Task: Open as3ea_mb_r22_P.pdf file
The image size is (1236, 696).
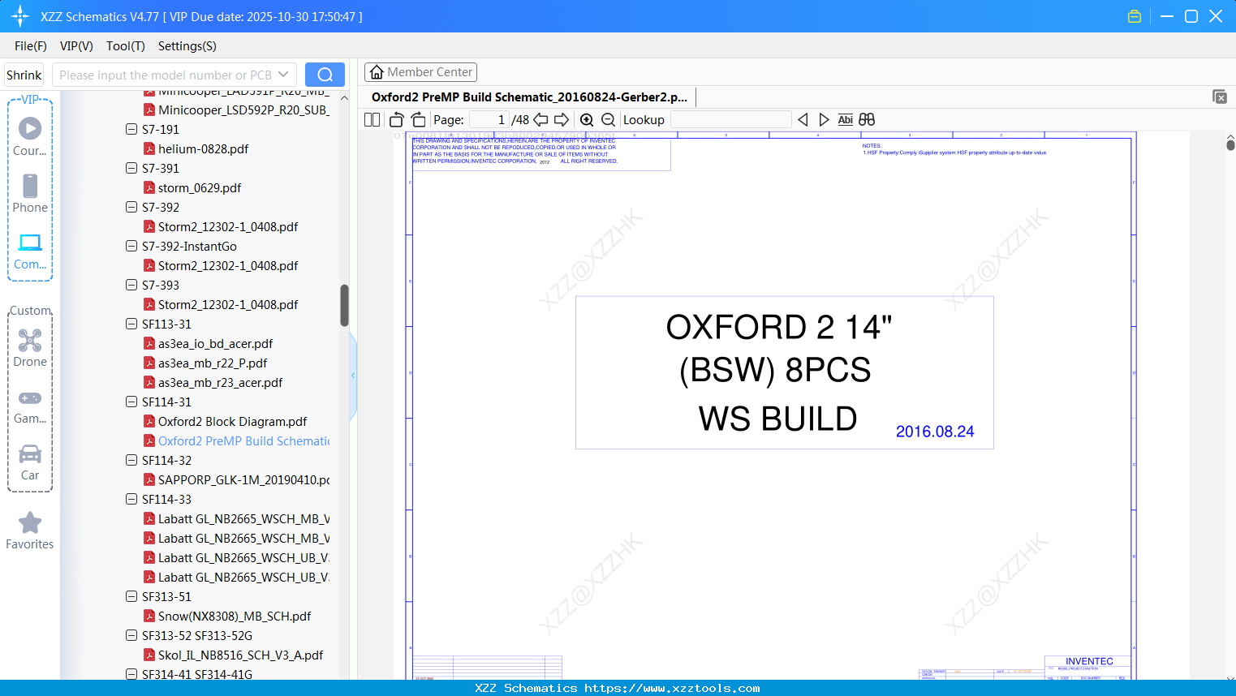Action: click(x=213, y=363)
